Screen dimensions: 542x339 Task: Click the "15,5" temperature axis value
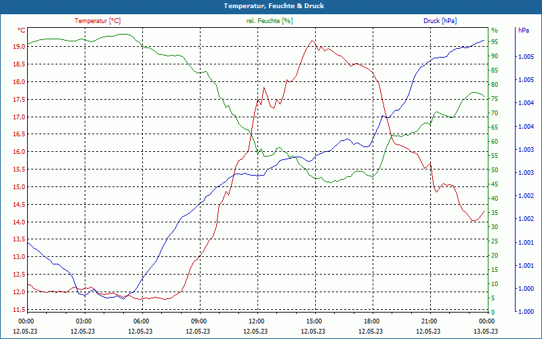click(19, 170)
